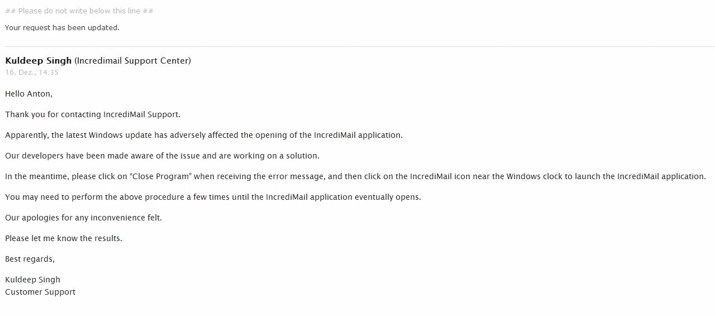The image size is (715, 317).
Task: Click the timestamp 16. Dez., 14:35
Action: tap(32, 72)
